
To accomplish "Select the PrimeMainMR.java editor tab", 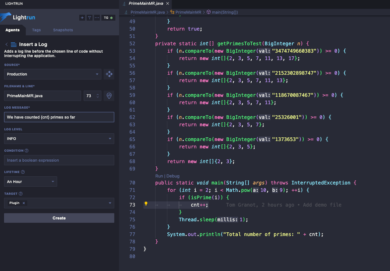I will click(x=146, y=3).
